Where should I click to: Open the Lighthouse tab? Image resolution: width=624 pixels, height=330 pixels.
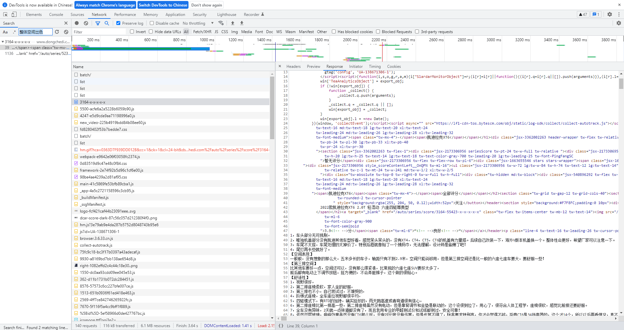[x=227, y=14]
